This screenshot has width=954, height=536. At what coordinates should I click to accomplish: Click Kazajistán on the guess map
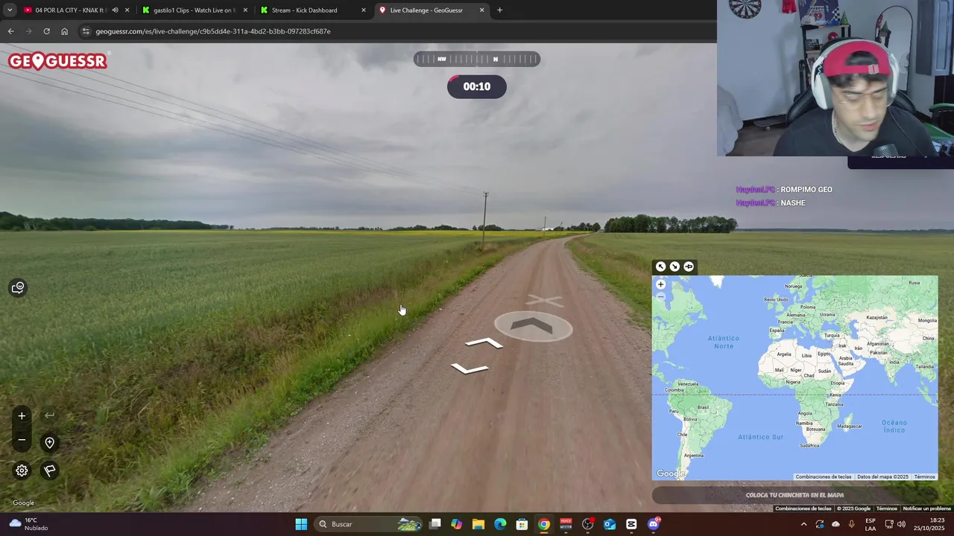[877, 317]
